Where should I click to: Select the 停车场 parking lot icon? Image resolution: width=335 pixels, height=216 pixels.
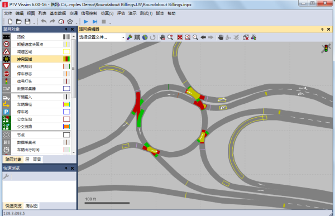pos(6,112)
